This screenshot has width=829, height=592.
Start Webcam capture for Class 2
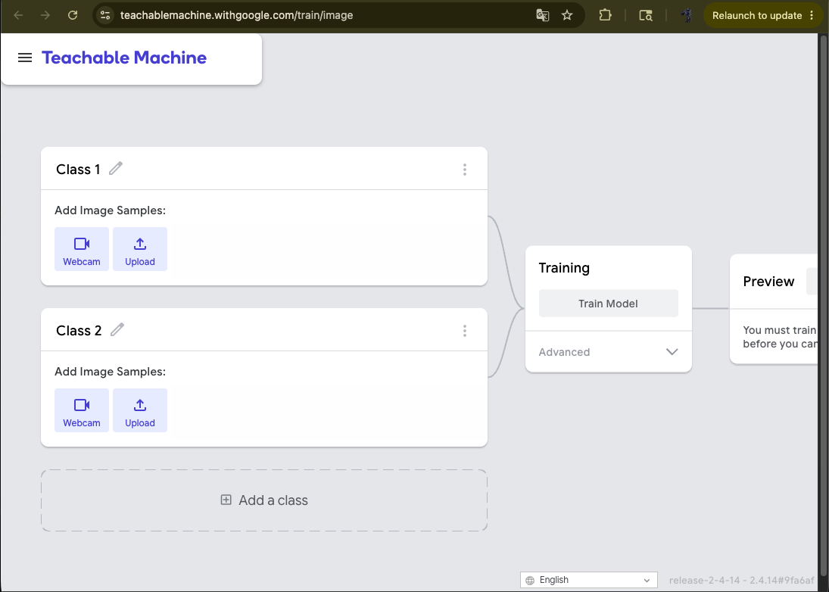pyautogui.click(x=82, y=410)
